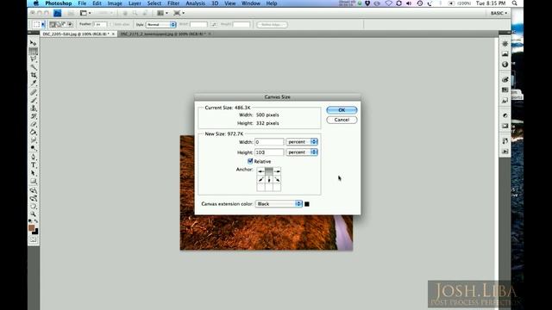Uncheck the Relative checkbox
This screenshot has width=552, height=310.
click(x=250, y=161)
